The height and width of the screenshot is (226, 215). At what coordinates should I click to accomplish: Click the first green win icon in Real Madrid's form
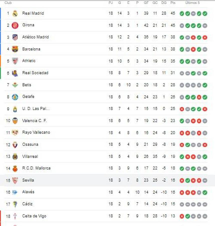coord(182,13)
